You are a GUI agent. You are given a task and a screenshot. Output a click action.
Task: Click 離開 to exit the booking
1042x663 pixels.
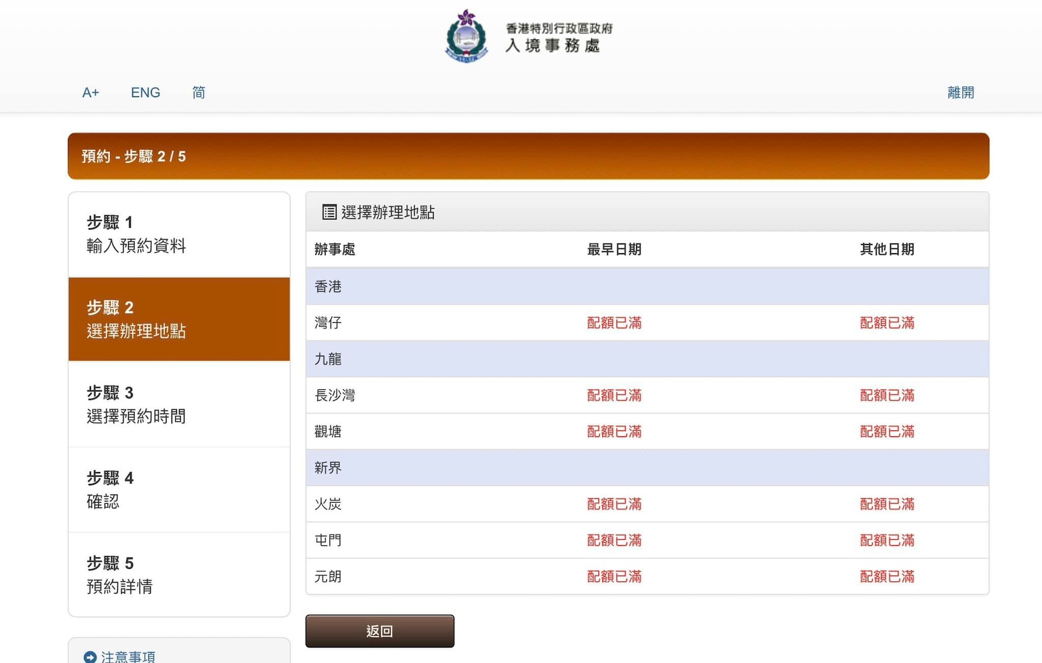click(960, 93)
